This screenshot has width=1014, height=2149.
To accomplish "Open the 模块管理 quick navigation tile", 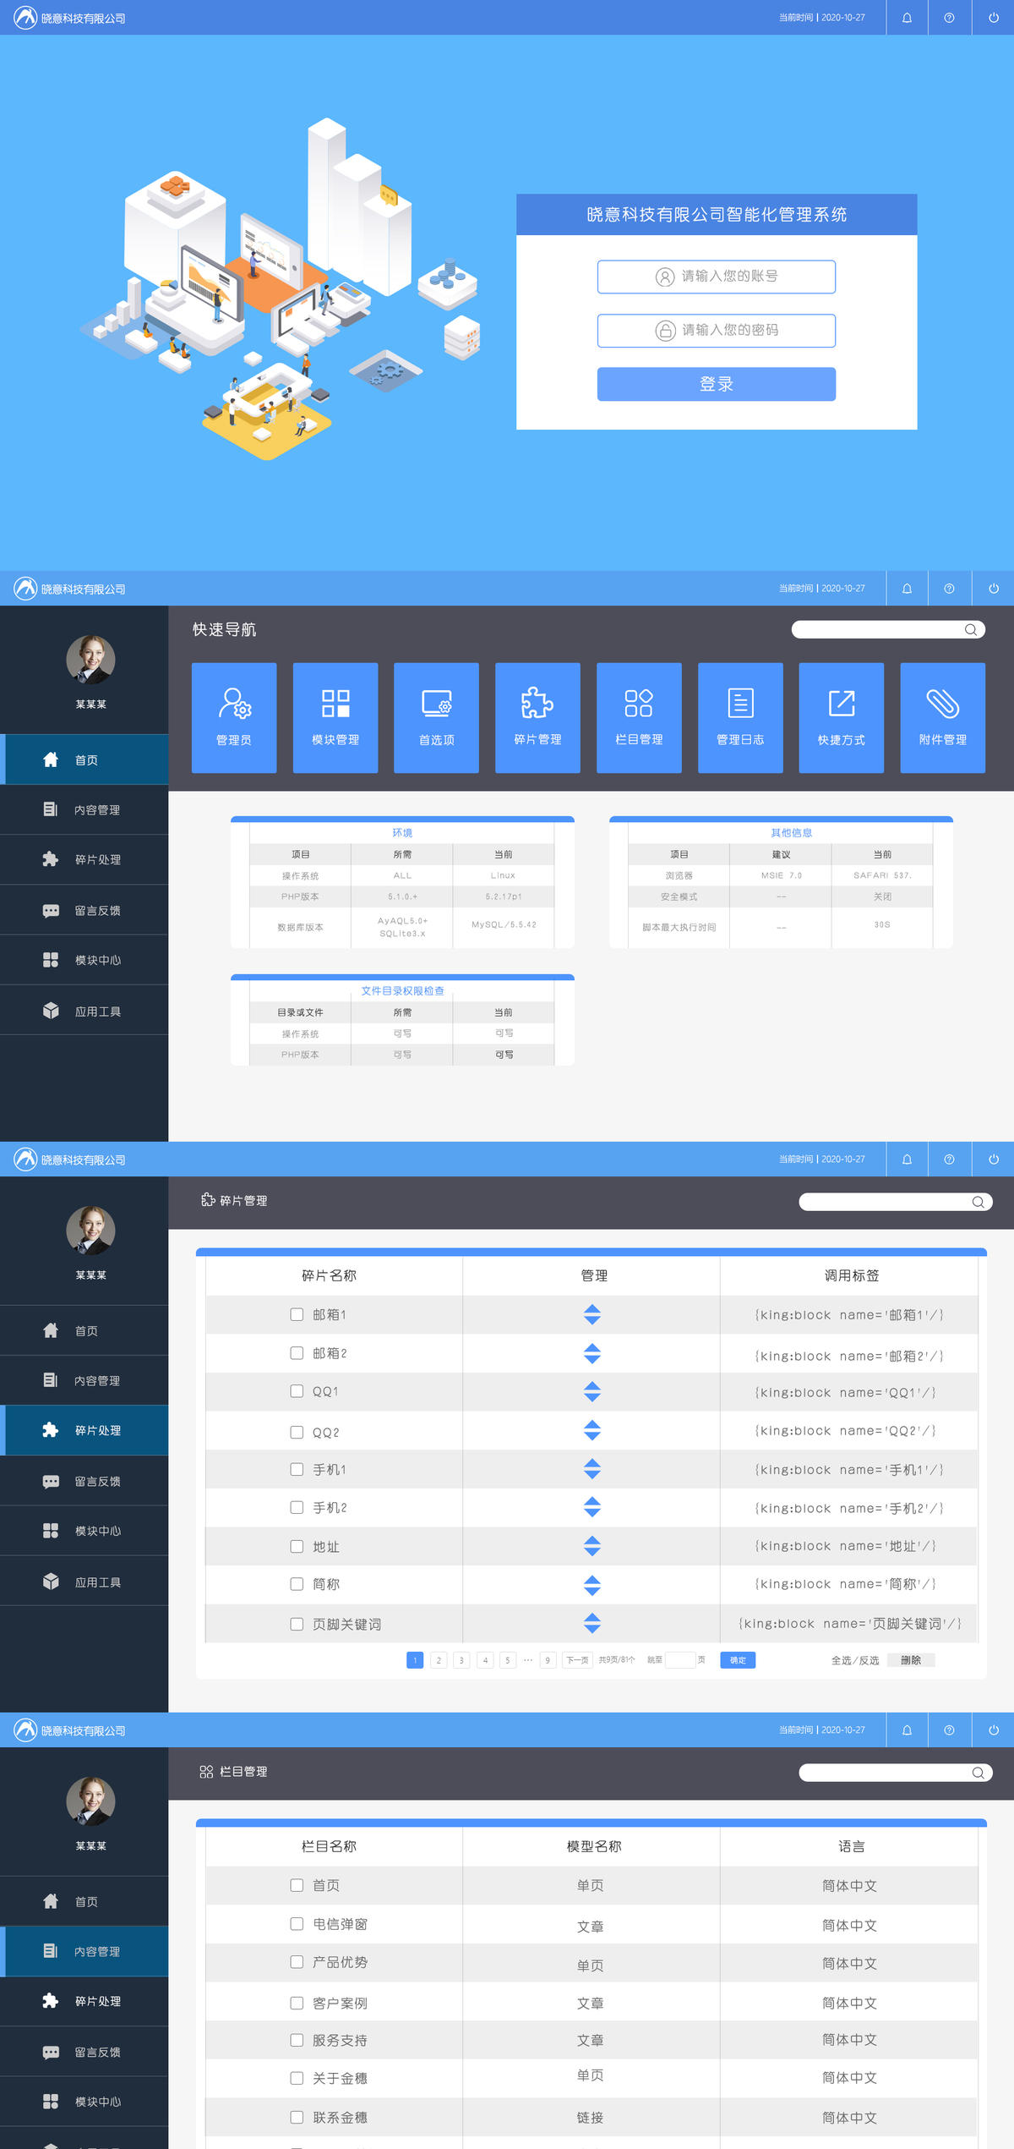I will 335,717.
